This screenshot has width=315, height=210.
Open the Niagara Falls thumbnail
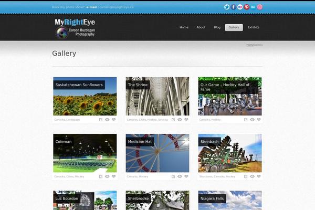click(x=230, y=201)
